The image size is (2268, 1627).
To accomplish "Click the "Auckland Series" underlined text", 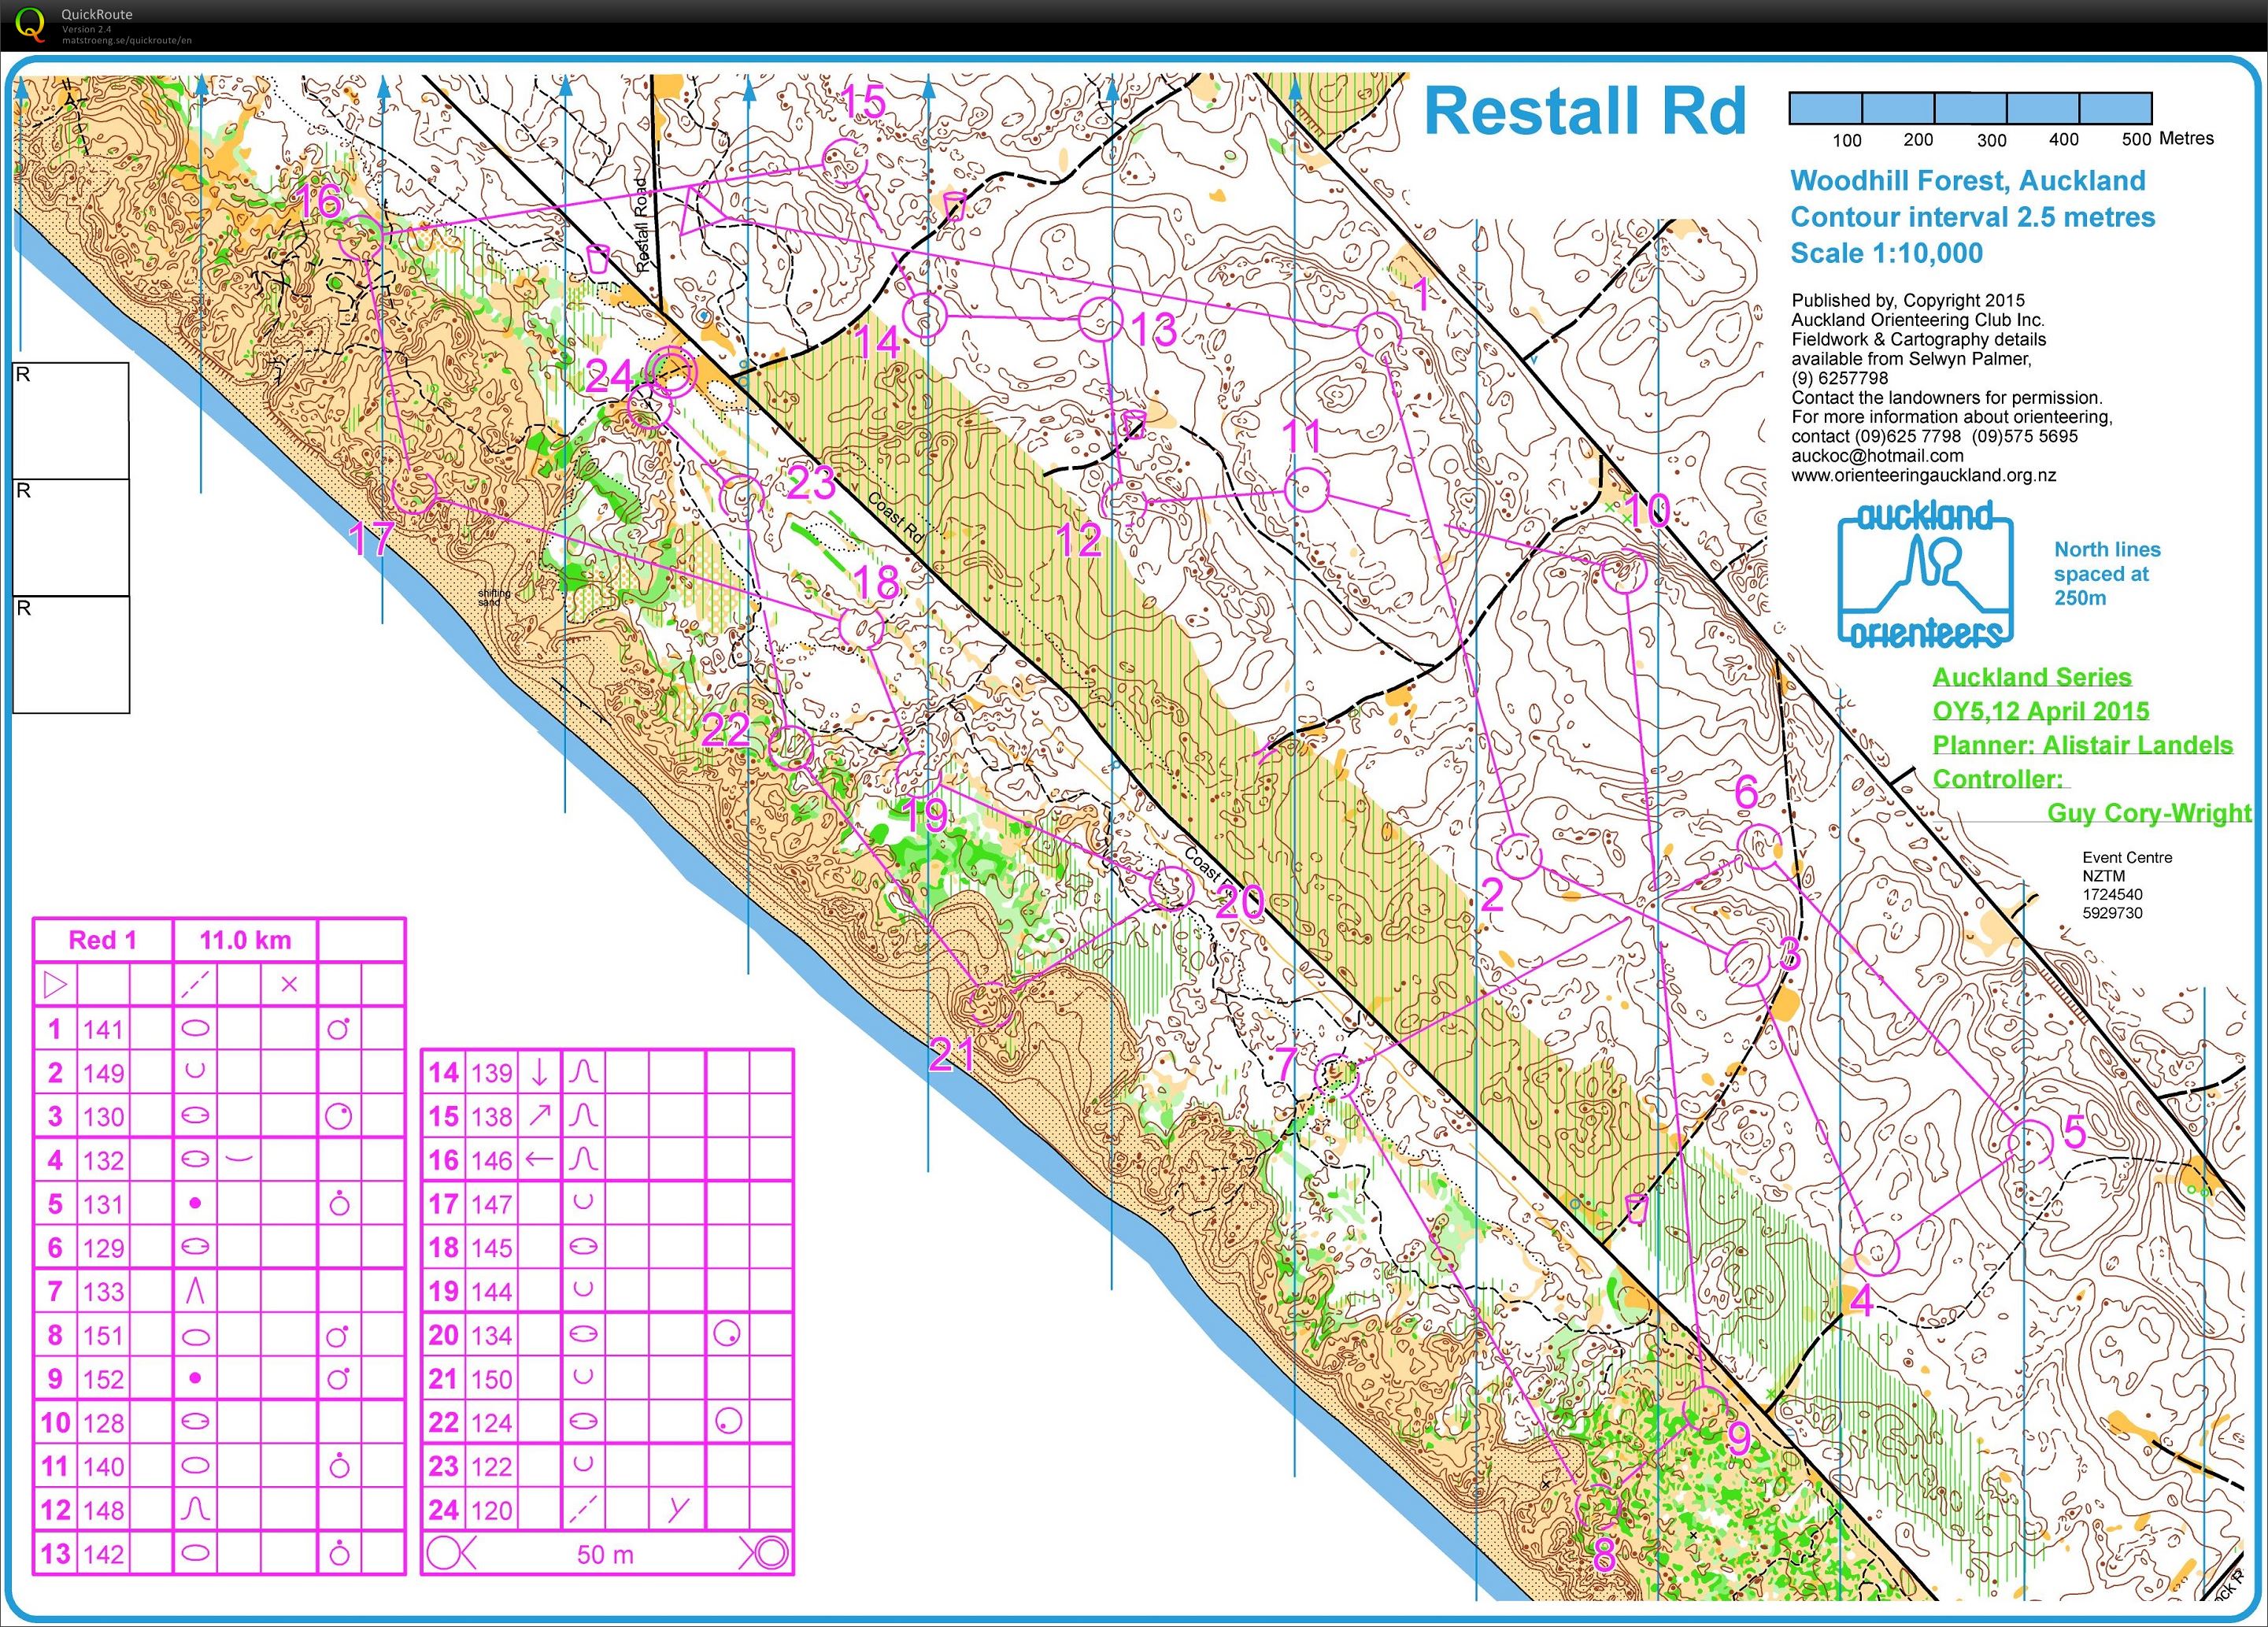I will click(x=2032, y=678).
